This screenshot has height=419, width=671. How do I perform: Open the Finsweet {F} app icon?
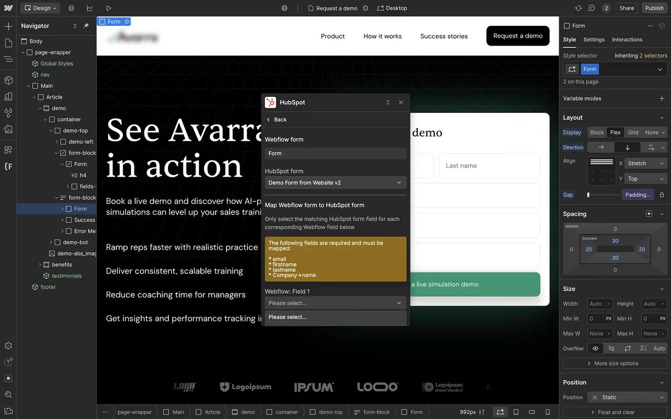8,166
